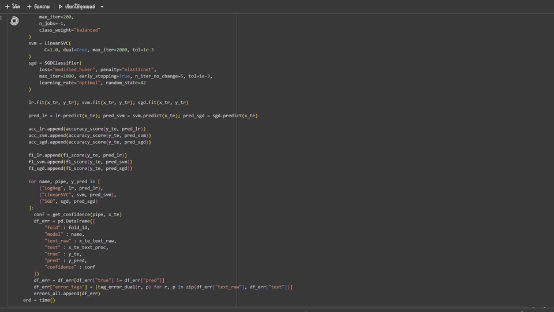Add a new code cell with + โค้ด
The width and height of the screenshot is (554, 312).
click(x=13, y=6)
